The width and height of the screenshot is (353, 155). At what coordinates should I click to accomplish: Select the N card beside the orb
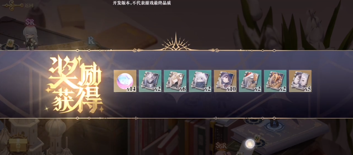(257, 137)
